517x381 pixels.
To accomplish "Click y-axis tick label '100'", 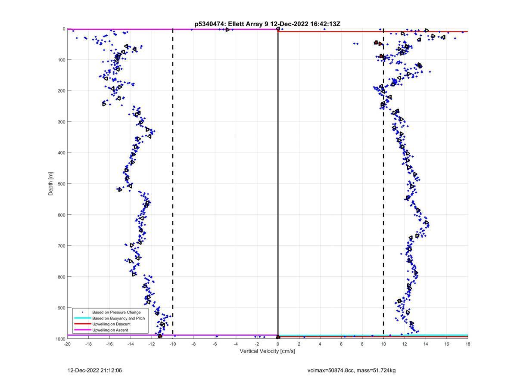I will click(61, 60).
